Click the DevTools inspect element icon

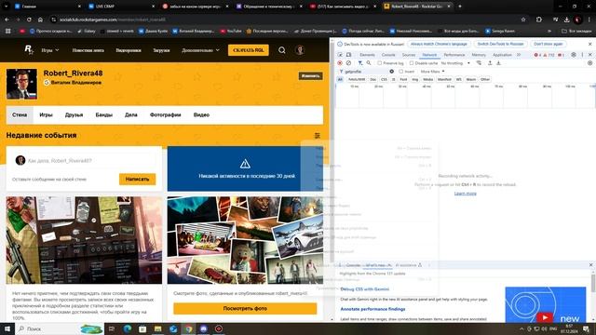tap(340, 55)
